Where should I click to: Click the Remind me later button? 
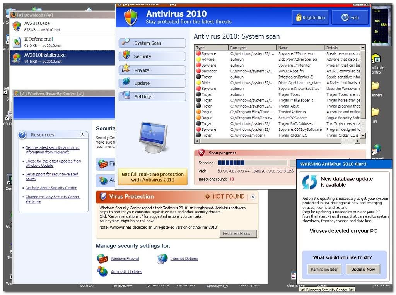click(x=324, y=269)
